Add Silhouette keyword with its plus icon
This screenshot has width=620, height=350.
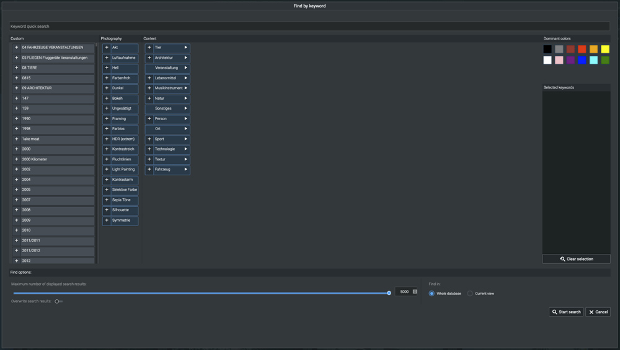click(107, 210)
